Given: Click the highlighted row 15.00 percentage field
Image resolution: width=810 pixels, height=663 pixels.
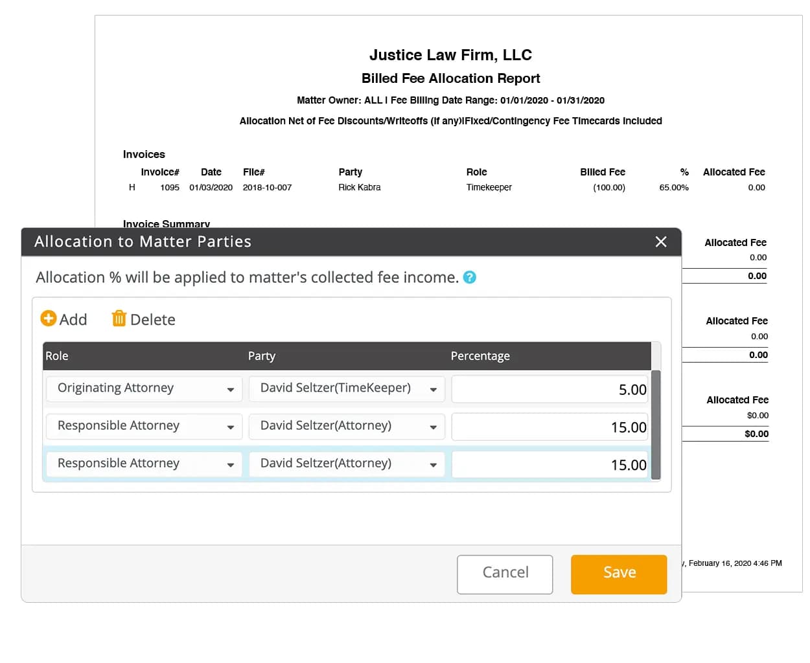Looking at the screenshot, I should pyautogui.click(x=550, y=464).
